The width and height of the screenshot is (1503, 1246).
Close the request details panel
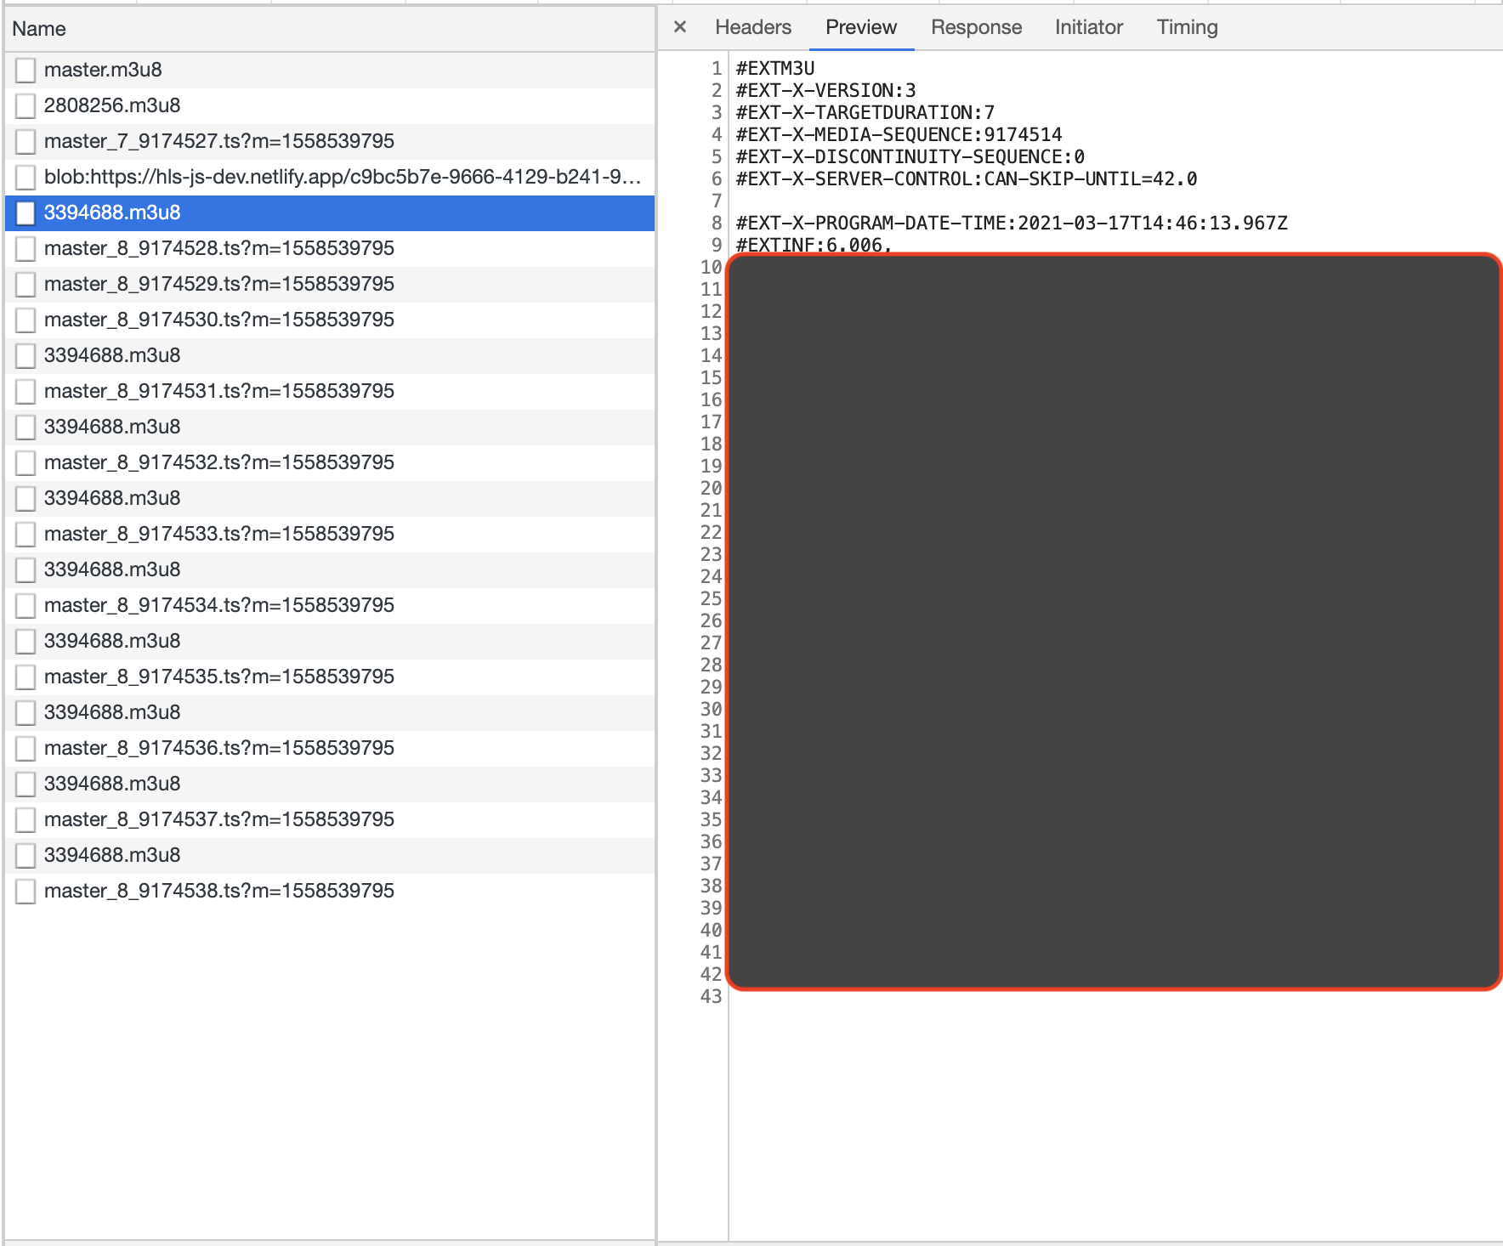pyautogui.click(x=680, y=26)
